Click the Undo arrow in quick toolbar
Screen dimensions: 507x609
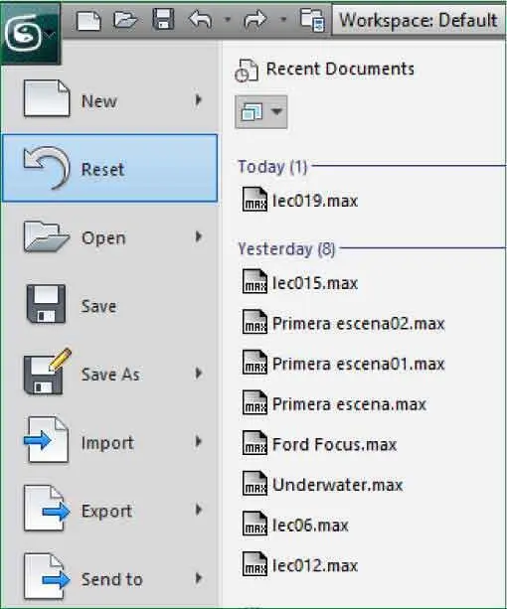click(200, 20)
